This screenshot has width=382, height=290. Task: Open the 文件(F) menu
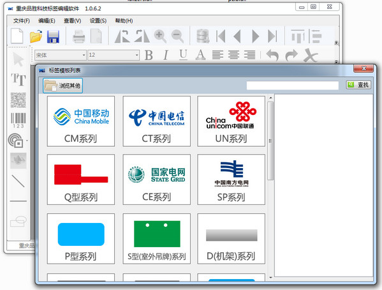pyautogui.click(x=22, y=20)
